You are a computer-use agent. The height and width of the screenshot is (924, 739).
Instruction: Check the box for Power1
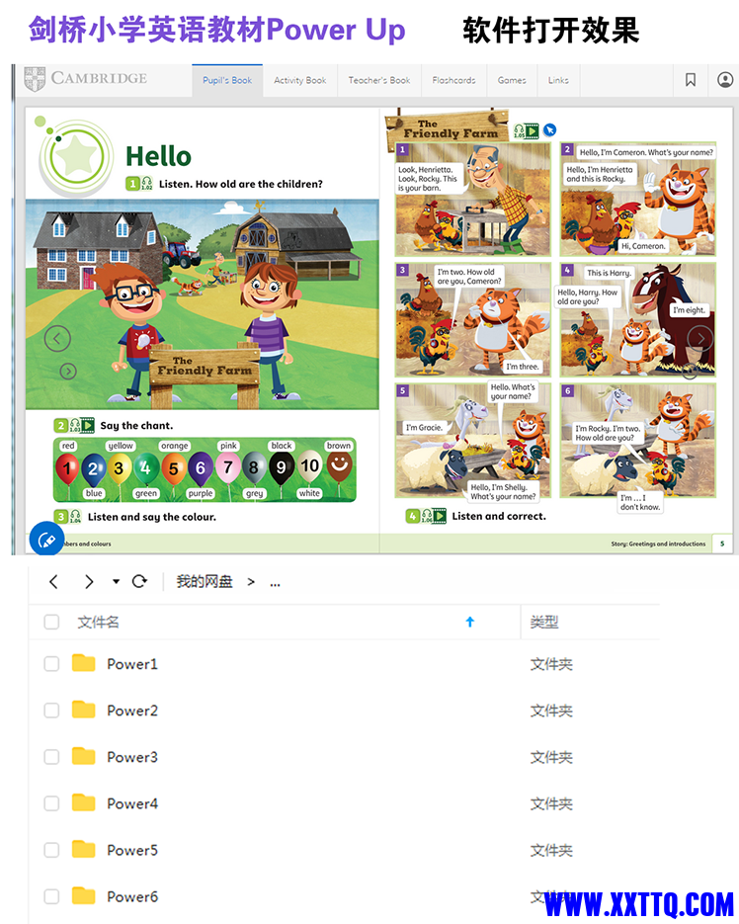(51, 664)
